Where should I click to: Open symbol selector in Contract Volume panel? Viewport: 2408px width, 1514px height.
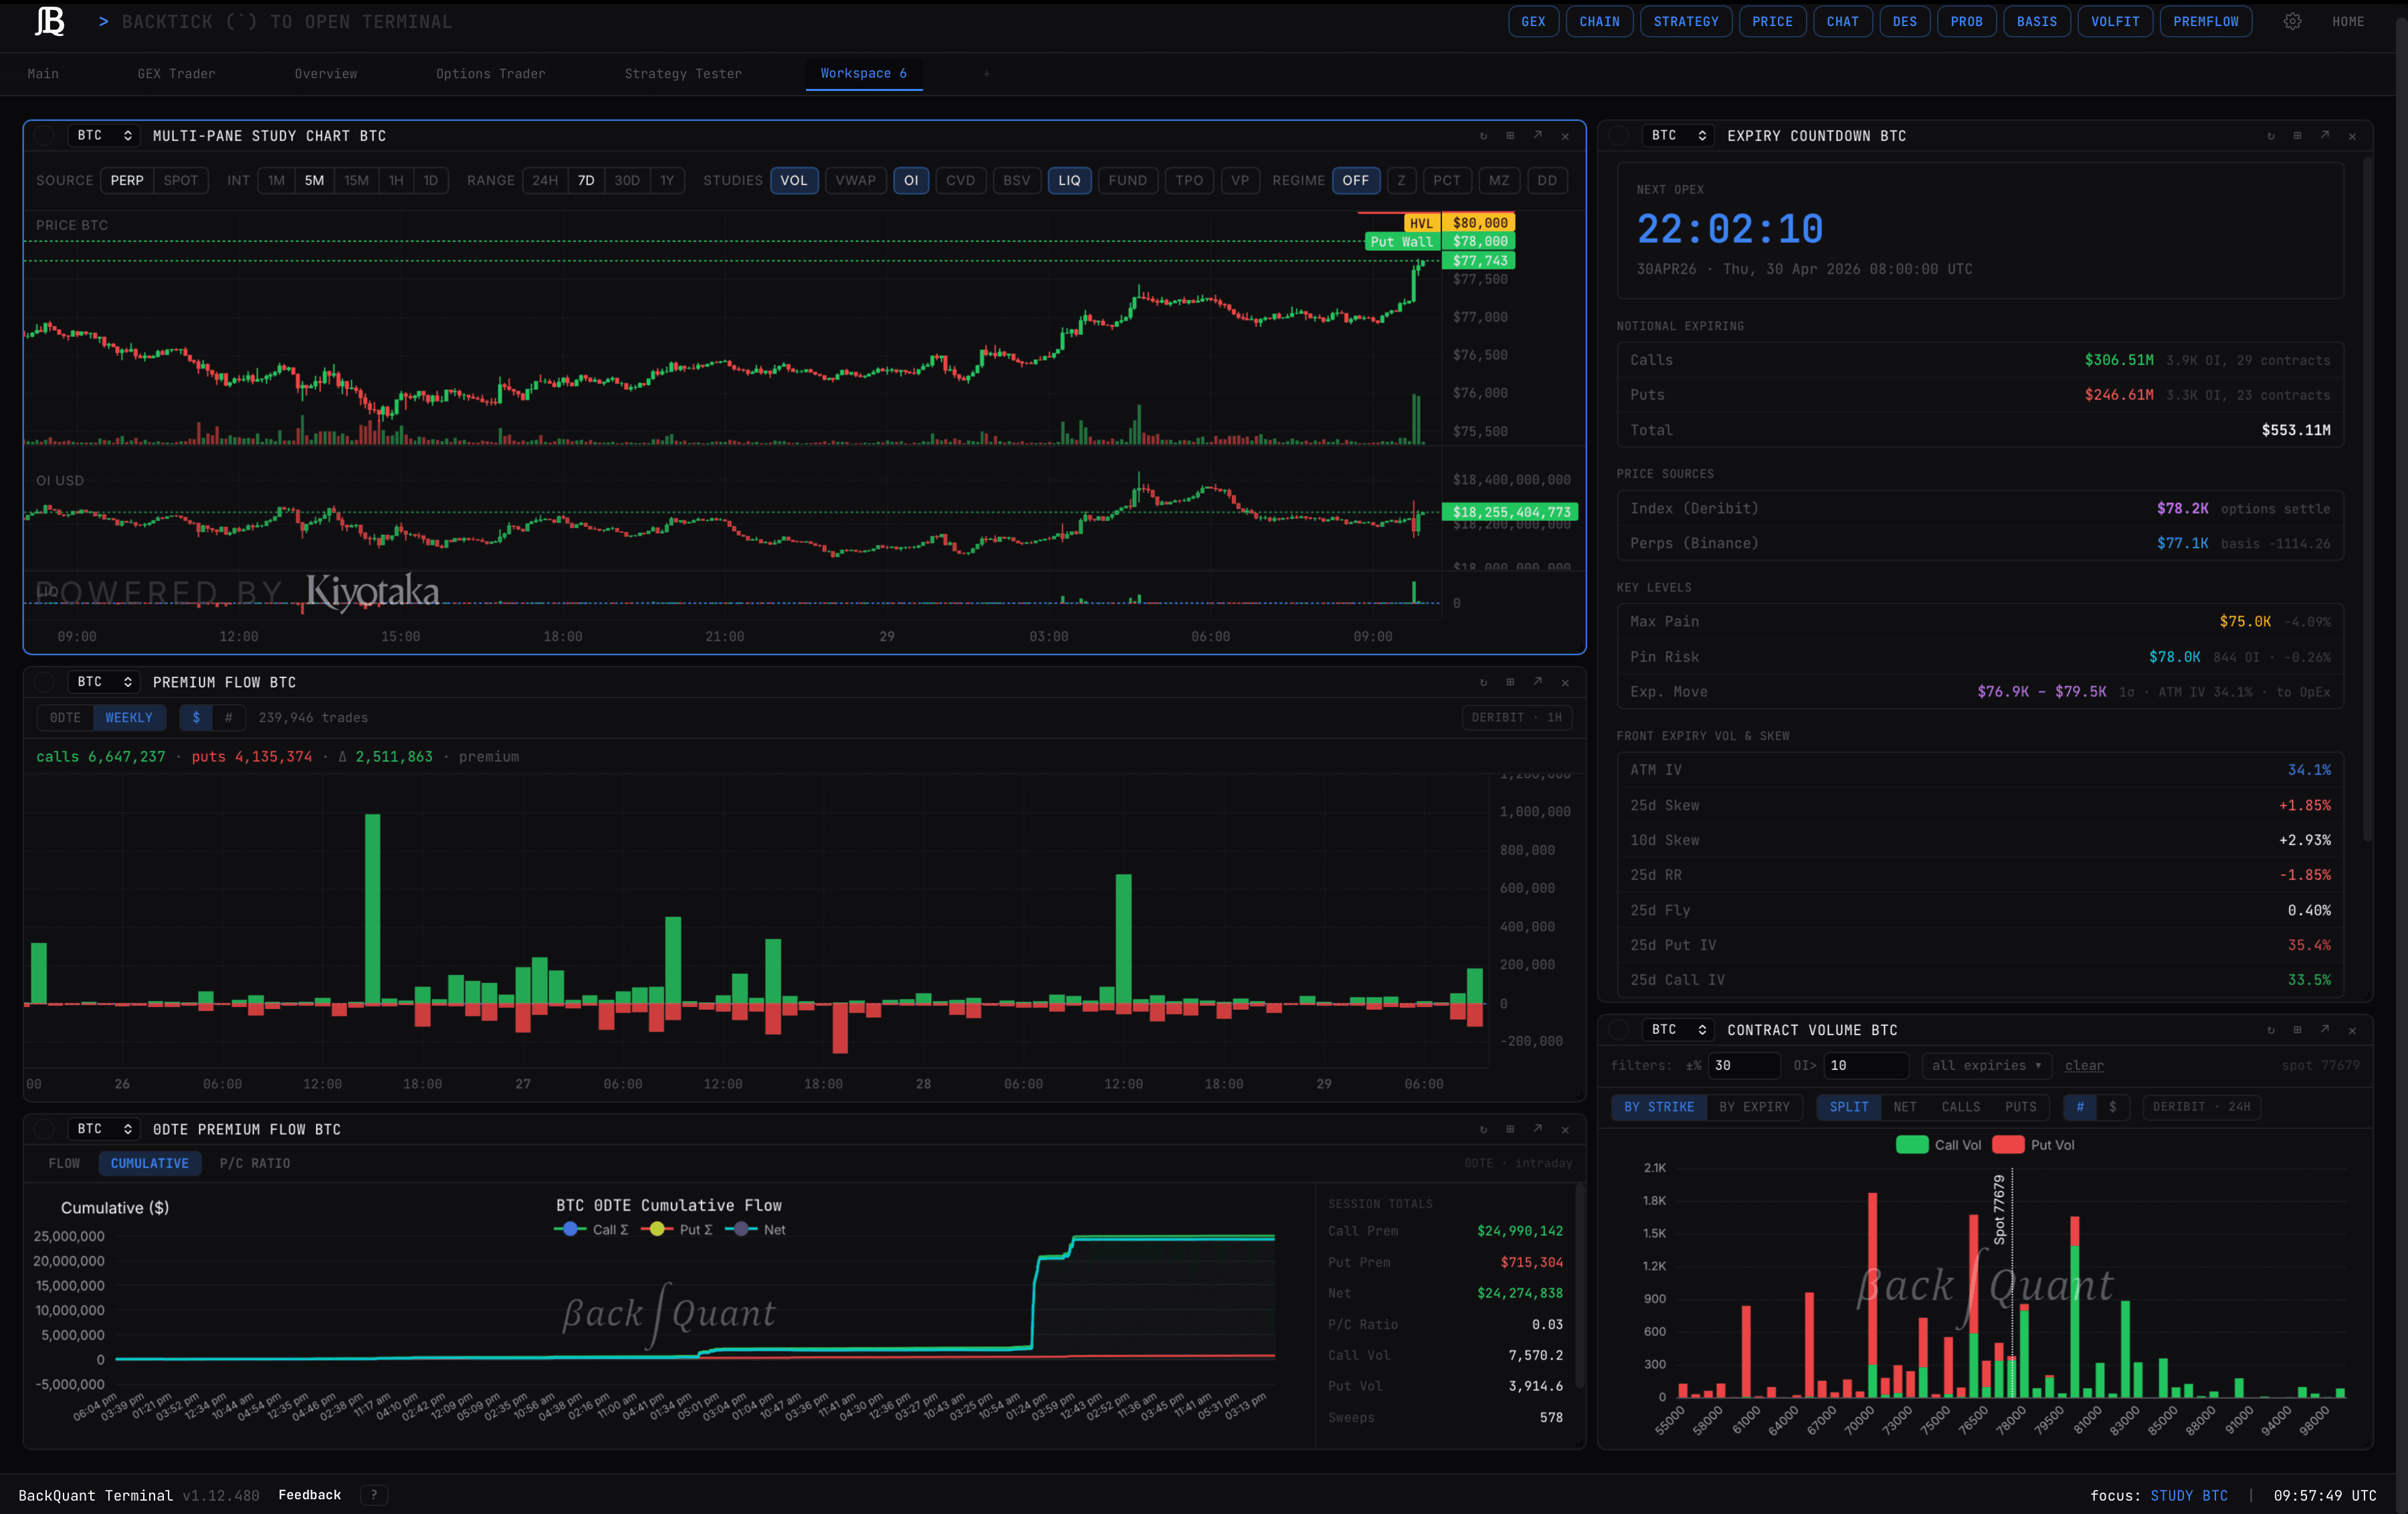(x=1678, y=1030)
